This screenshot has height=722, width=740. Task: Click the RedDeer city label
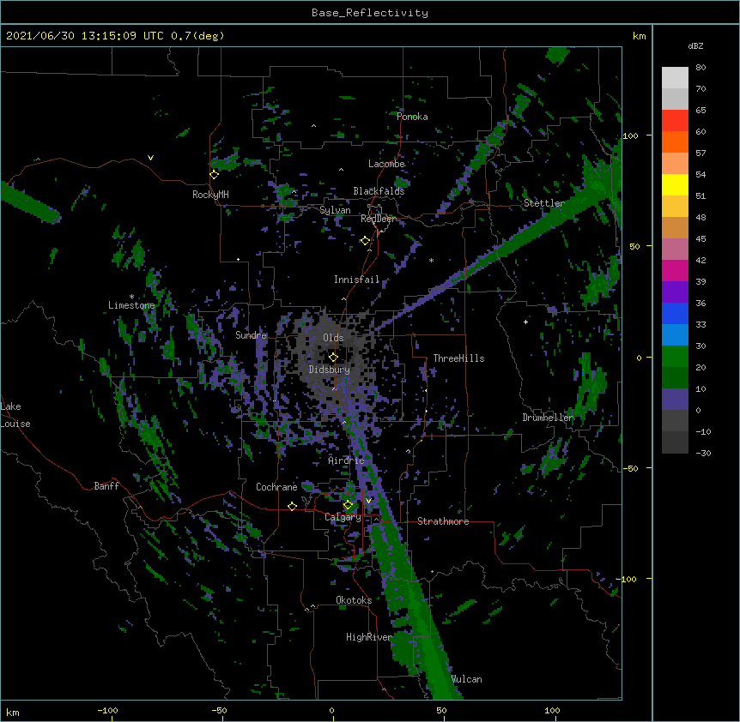(x=378, y=219)
